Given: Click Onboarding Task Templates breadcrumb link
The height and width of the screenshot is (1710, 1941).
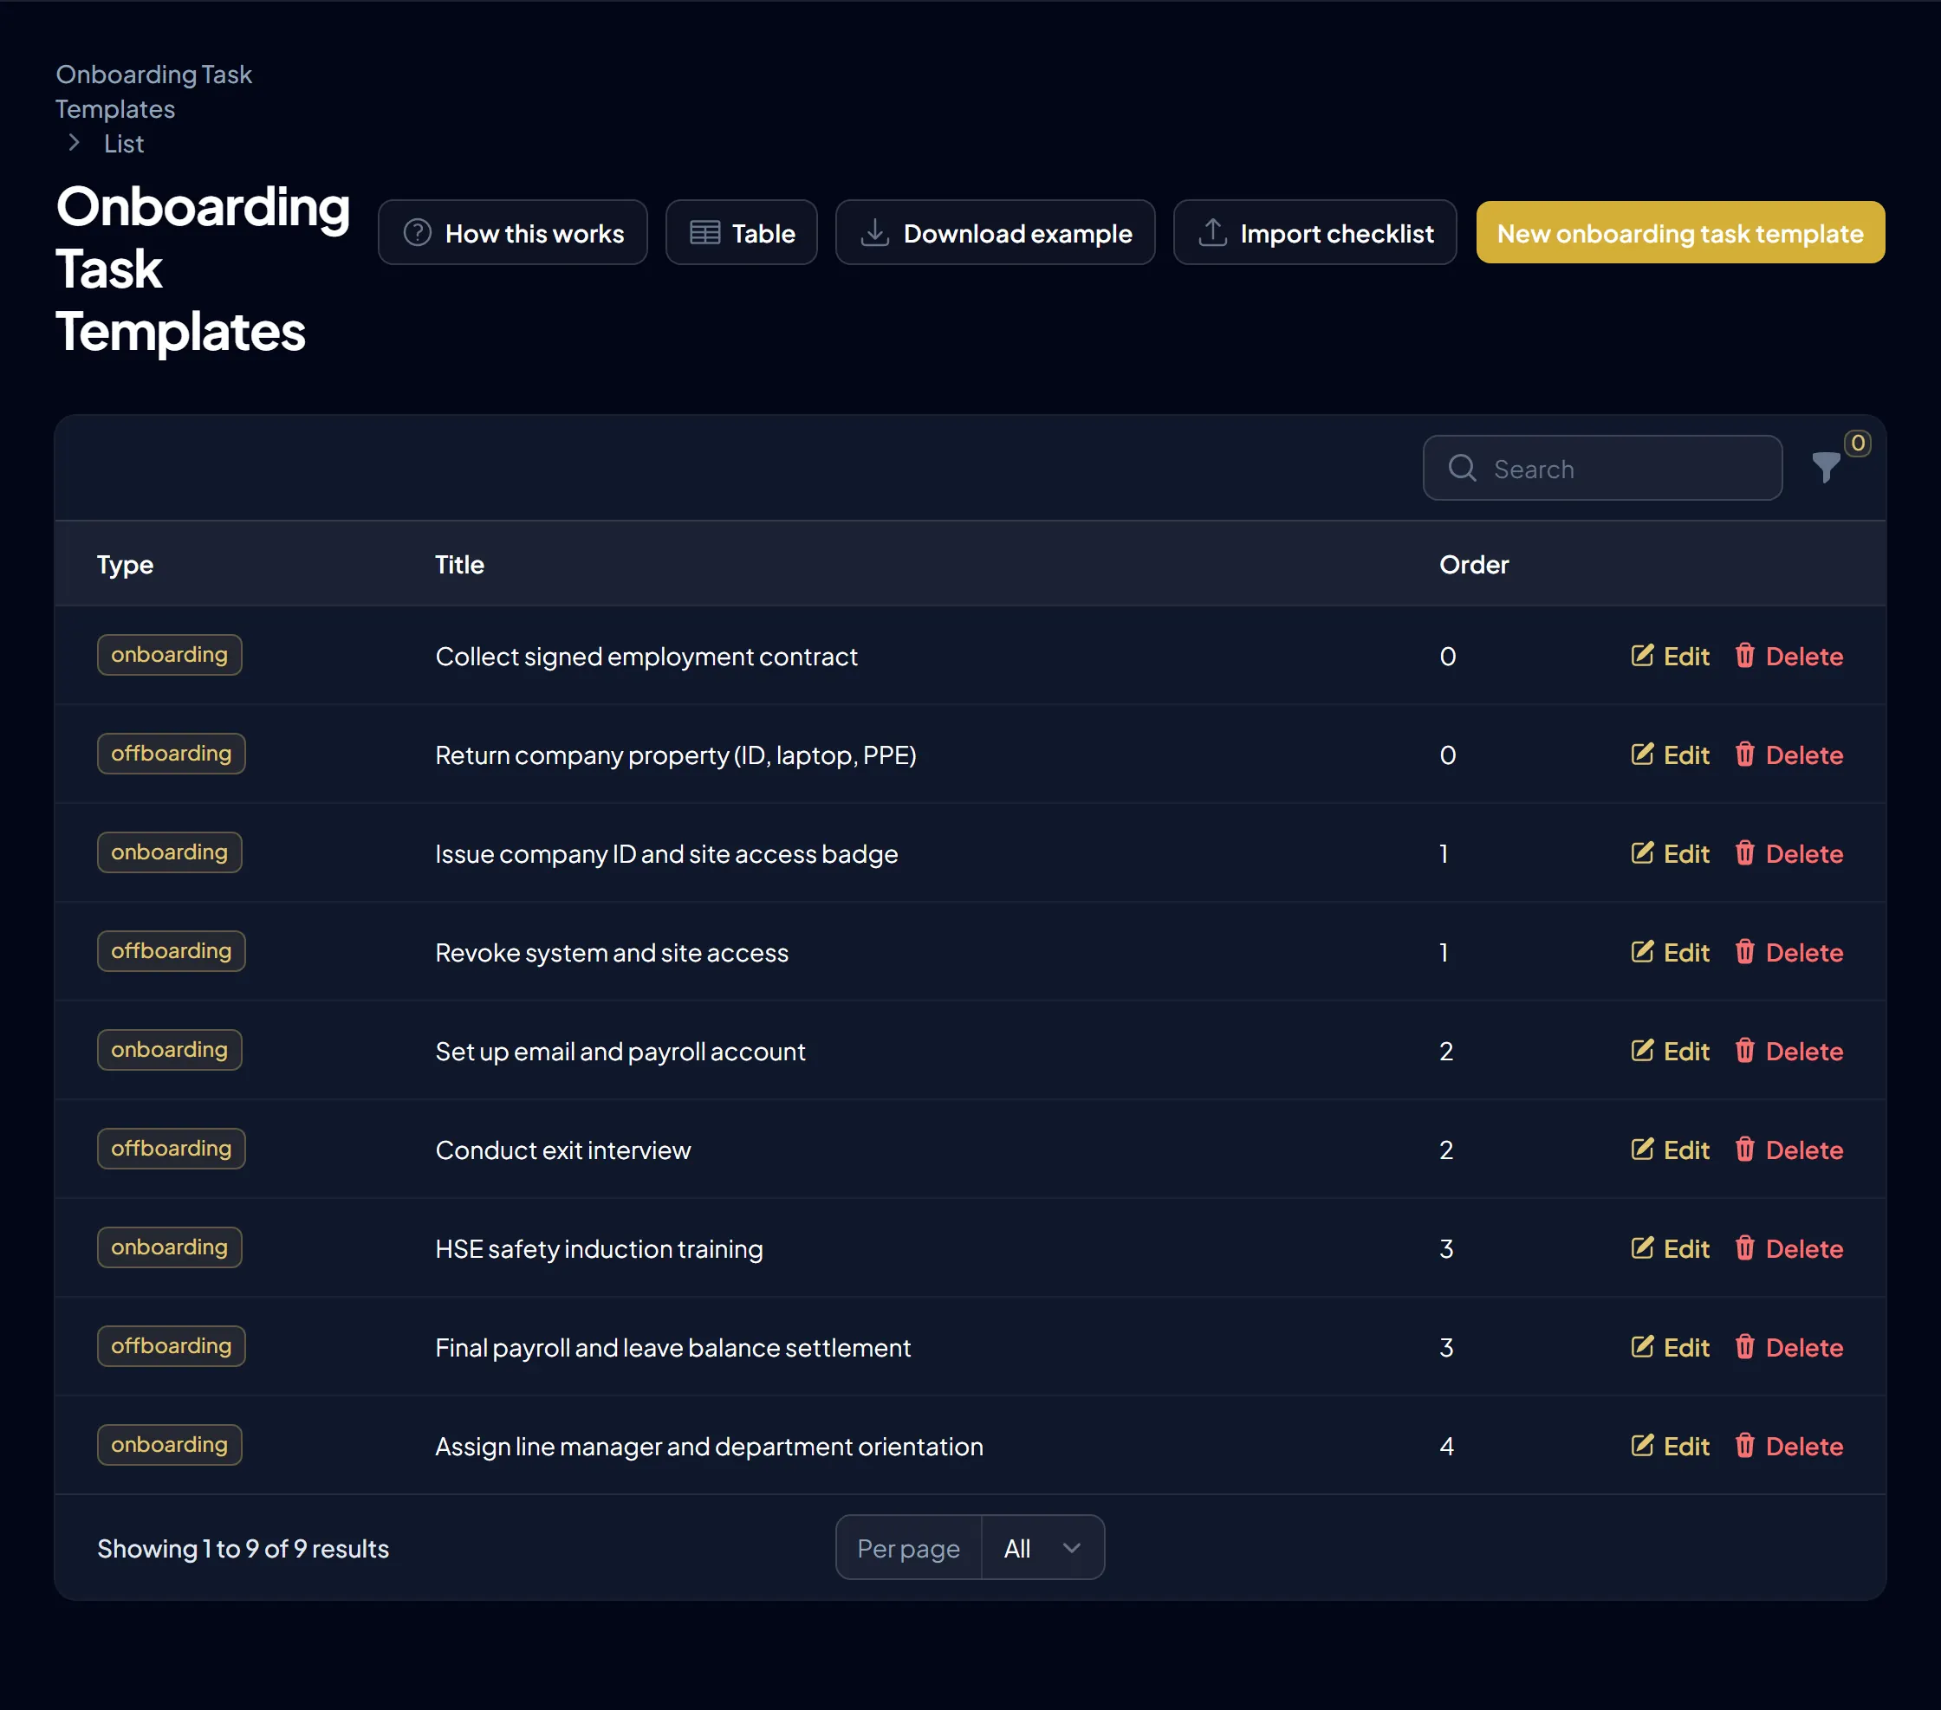Looking at the screenshot, I should [x=153, y=91].
